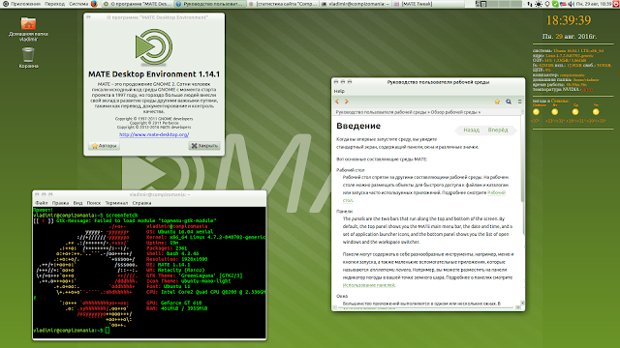The width and height of the screenshot is (620, 348).
Task: Click the user guide vertical scrollbar
Action: [x=523, y=209]
